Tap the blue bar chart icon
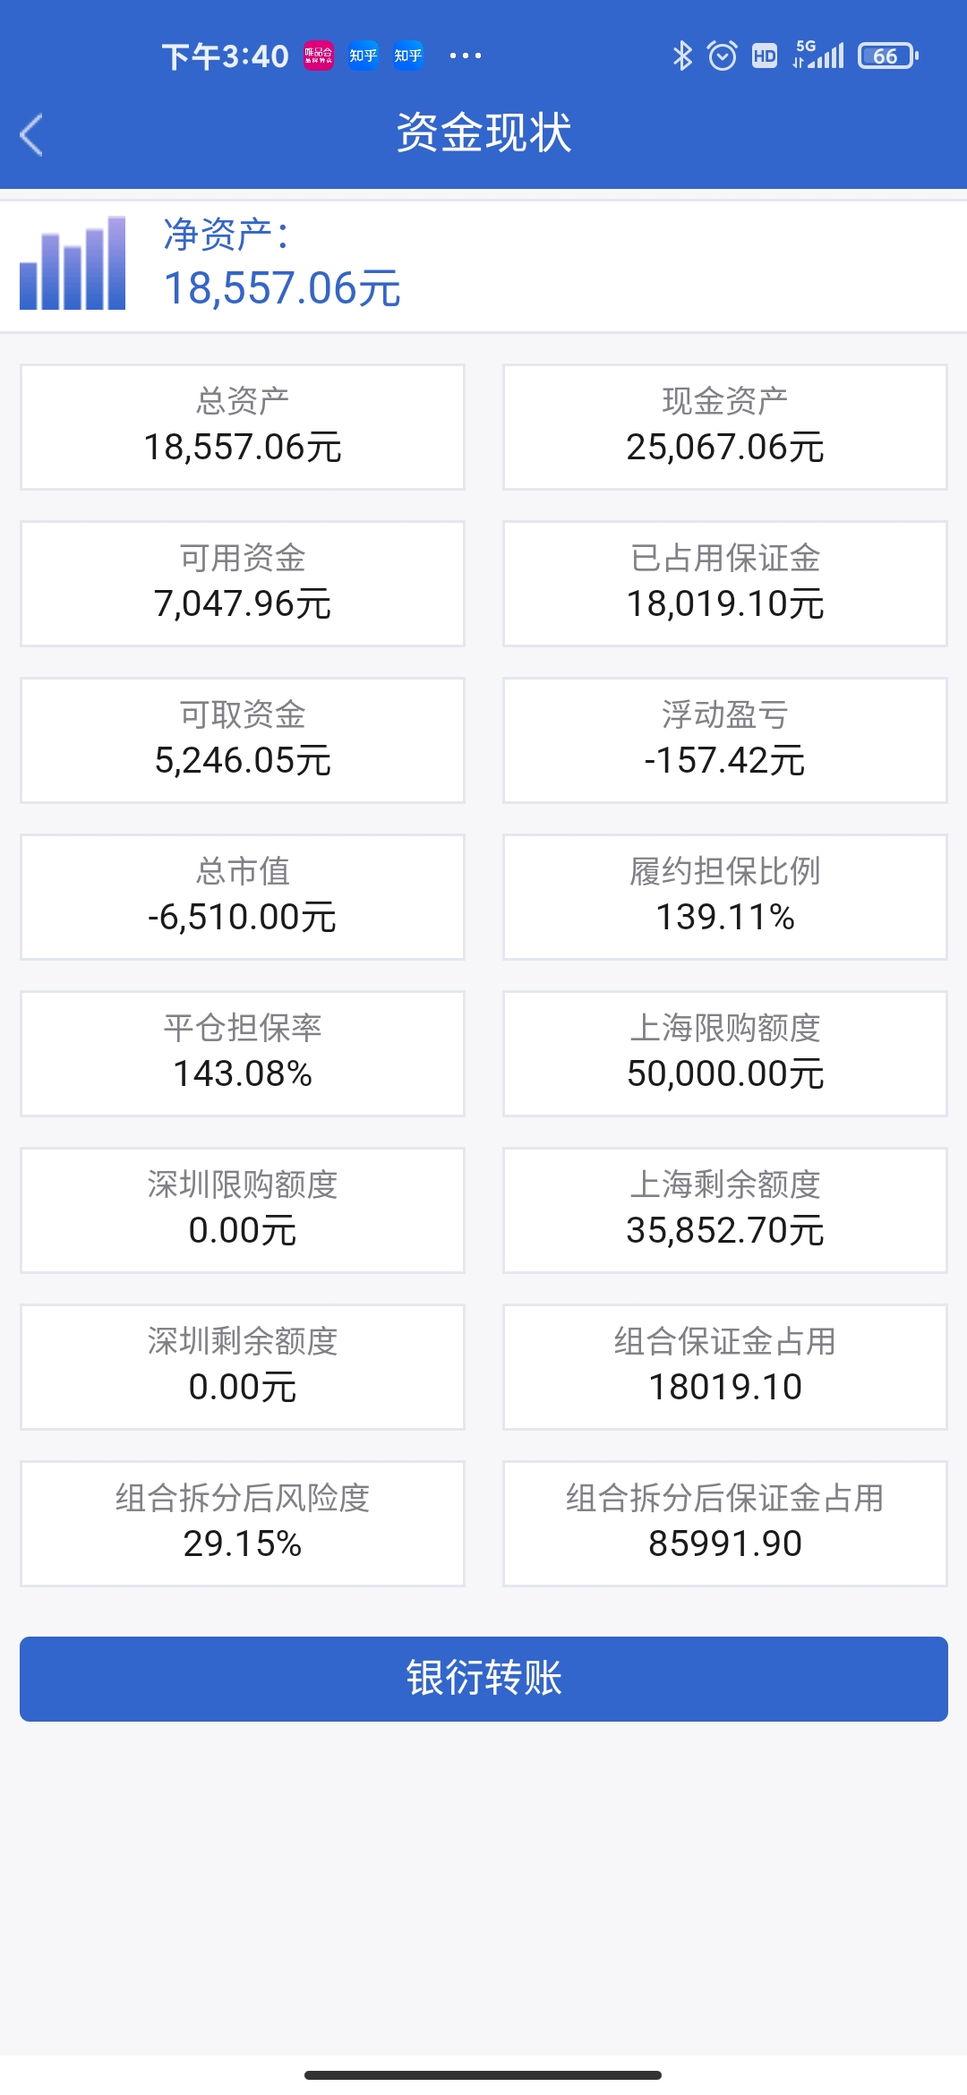 click(x=73, y=264)
